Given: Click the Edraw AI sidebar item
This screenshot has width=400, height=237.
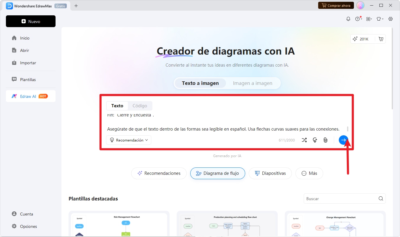Looking at the screenshot, I should coord(30,96).
